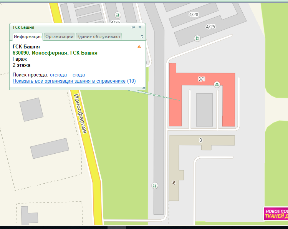The width and height of the screenshot is (288, 229).
Task: Click the 'отсюда' route link
Action: [58, 75]
